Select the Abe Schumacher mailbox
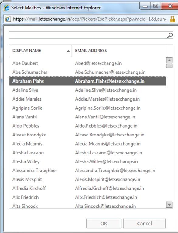 [x=87, y=72]
